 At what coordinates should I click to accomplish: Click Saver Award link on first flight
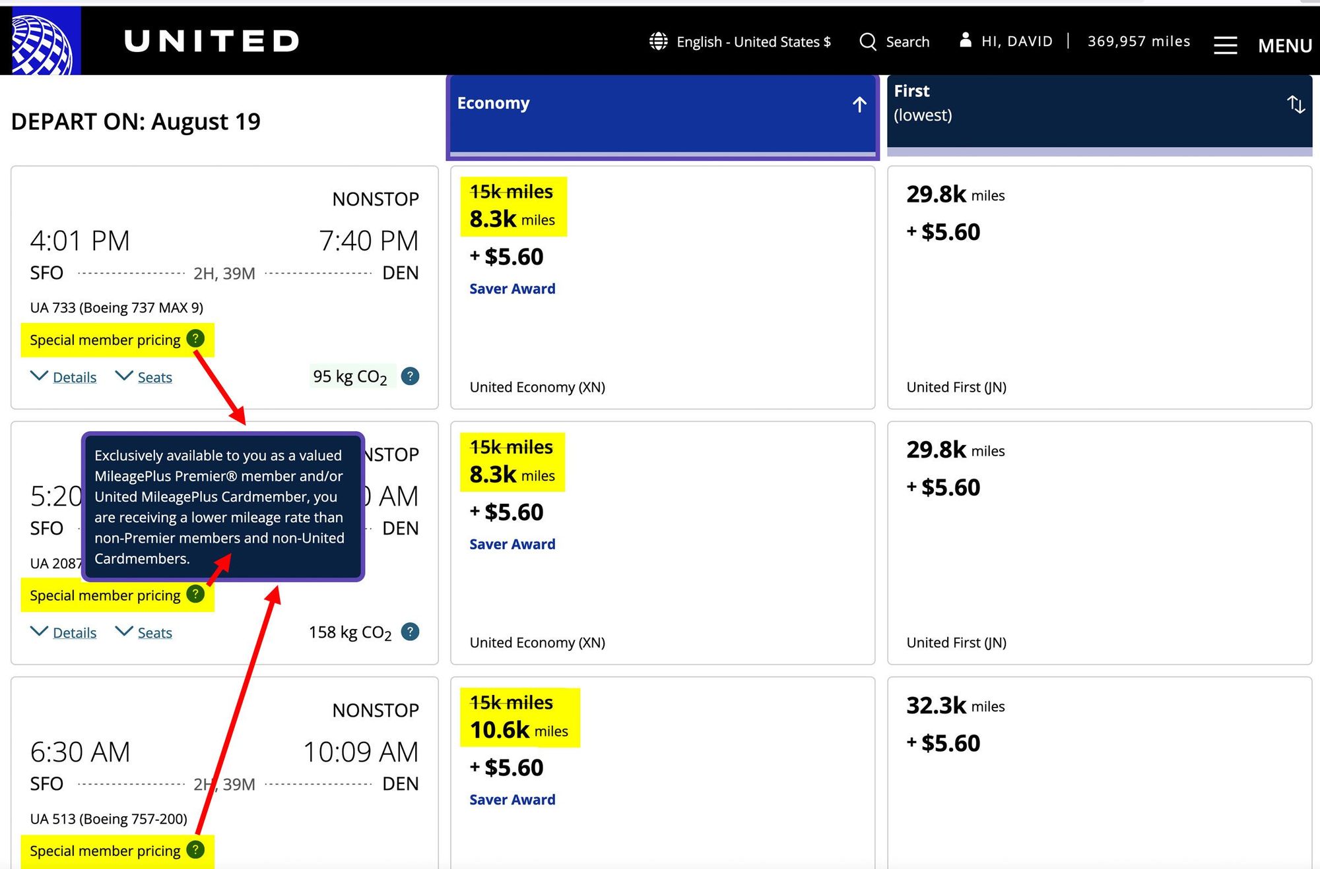512,289
